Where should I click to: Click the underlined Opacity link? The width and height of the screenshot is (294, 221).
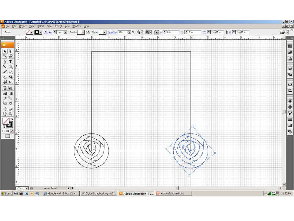tap(112, 32)
